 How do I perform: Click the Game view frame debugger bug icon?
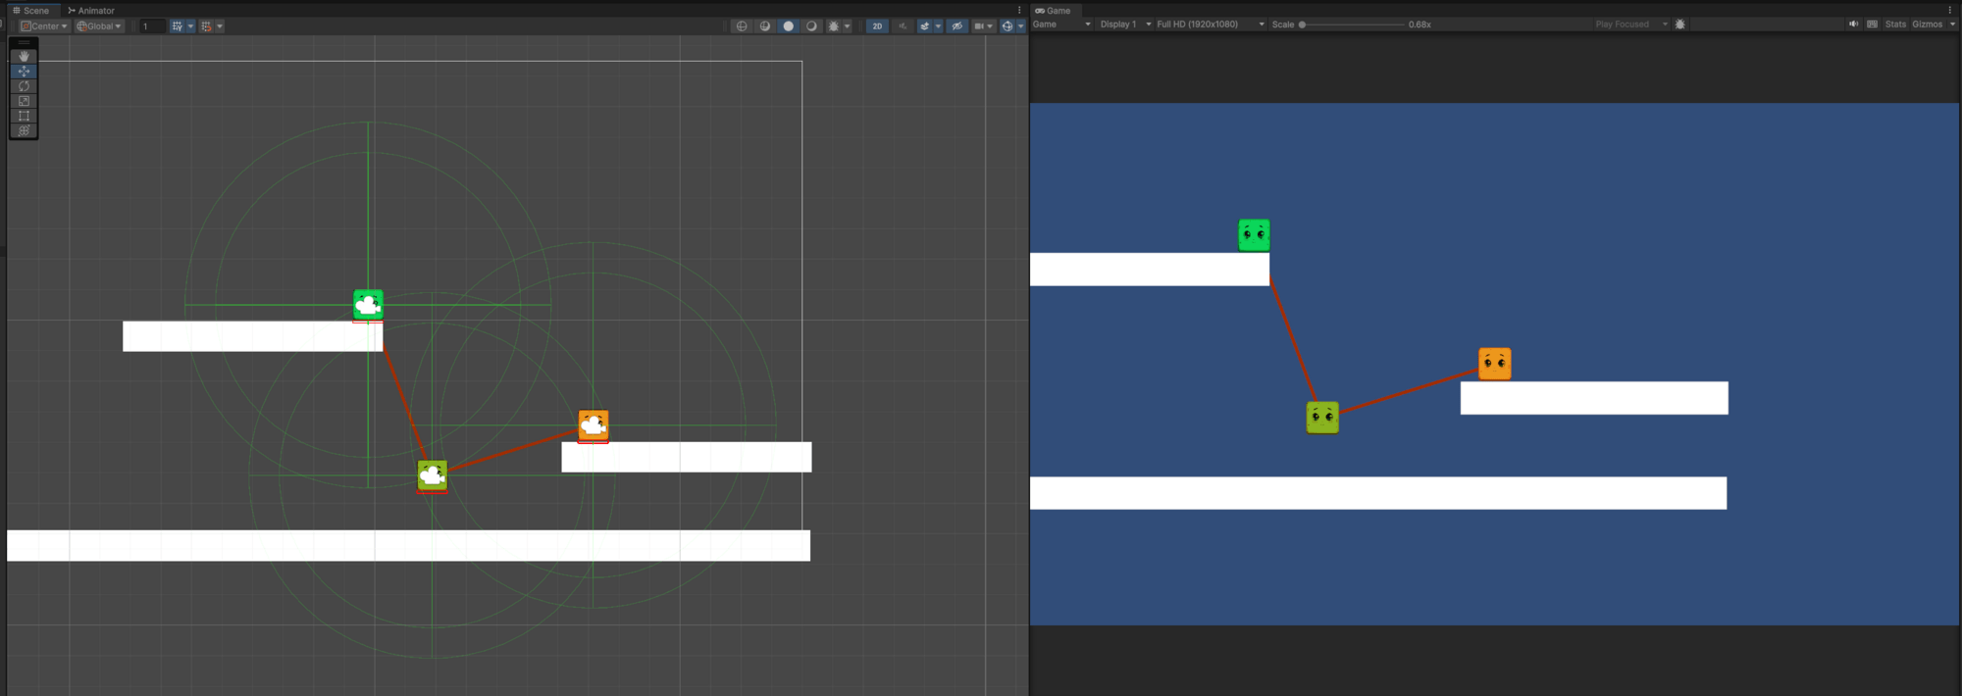click(x=1679, y=25)
